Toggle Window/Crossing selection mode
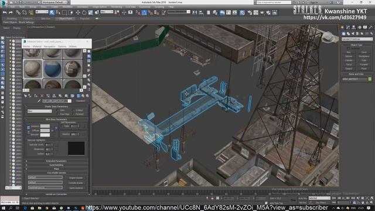This screenshot has width=375, height=211. [71, 12]
